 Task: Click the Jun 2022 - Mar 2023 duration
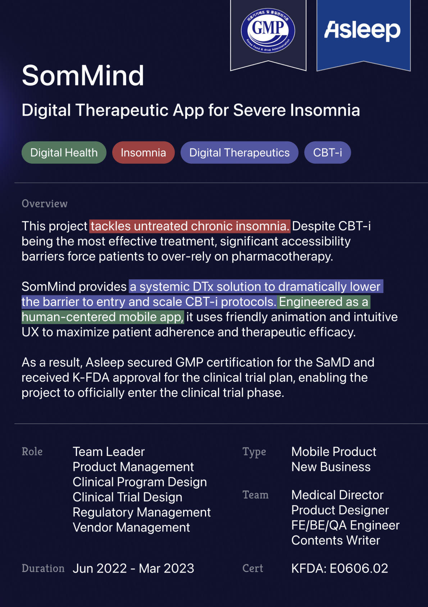point(133,568)
